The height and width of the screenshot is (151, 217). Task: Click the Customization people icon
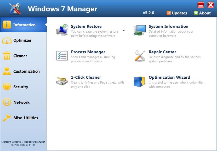7,71
